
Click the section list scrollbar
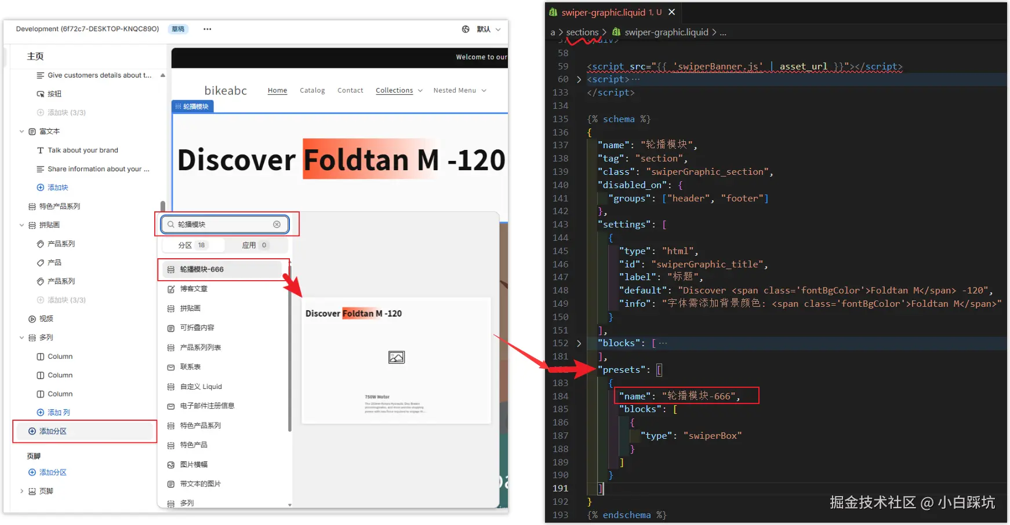[289, 347]
